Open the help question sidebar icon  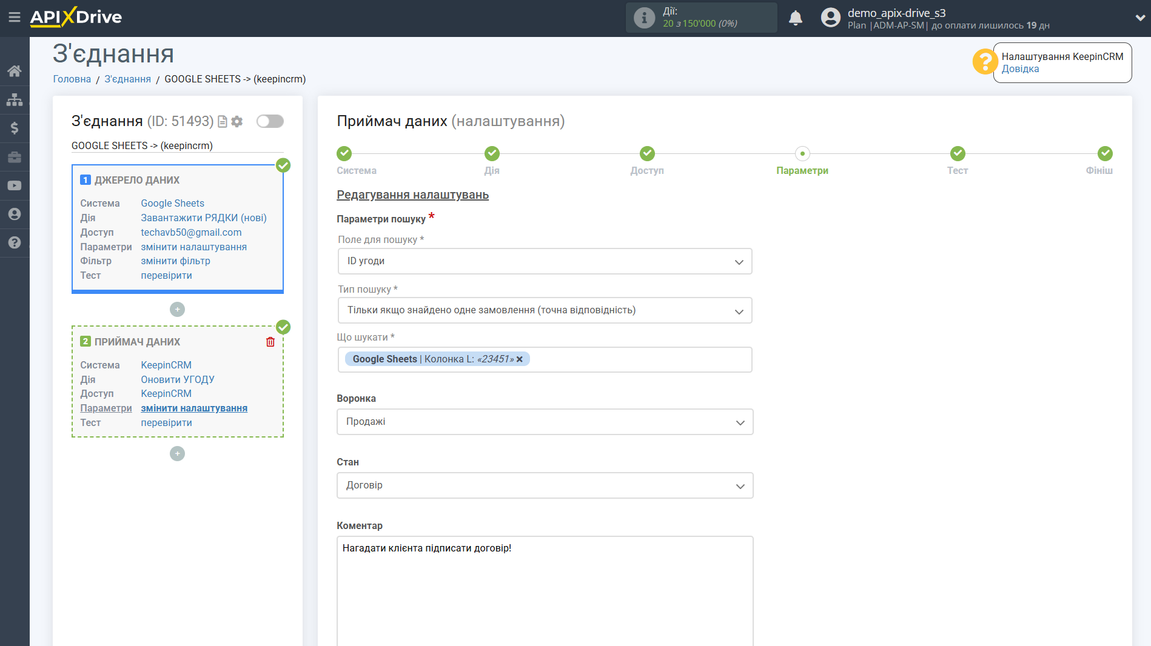pos(15,242)
